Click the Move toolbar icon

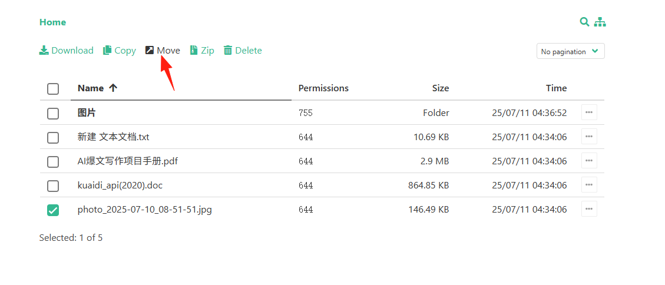[x=149, y=50]
